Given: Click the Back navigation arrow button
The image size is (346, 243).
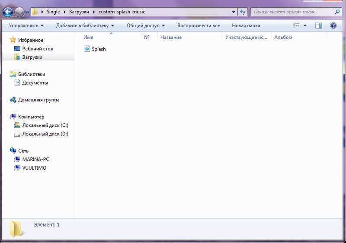Looking at the screenshot, I should coord(7,12).
